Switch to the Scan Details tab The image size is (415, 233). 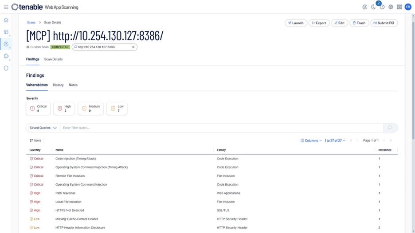(54, 59)
